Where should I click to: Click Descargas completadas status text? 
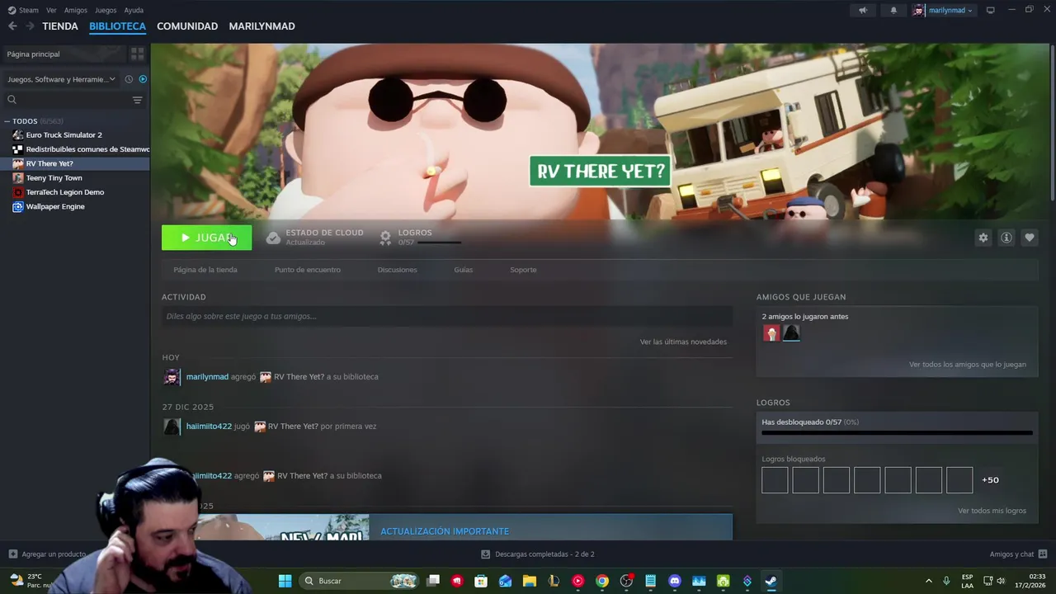[544, 554]
